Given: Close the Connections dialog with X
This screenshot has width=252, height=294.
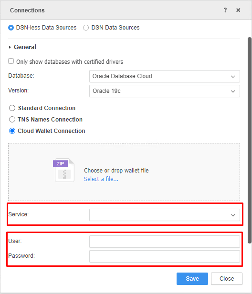Looking at the screenshot, I should click(x=238, y=10).
